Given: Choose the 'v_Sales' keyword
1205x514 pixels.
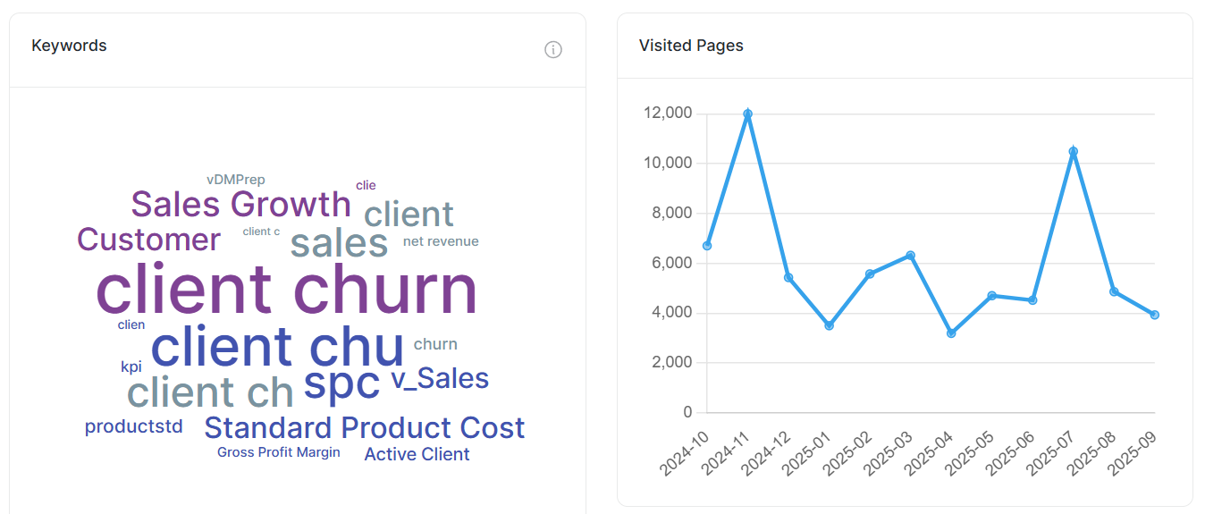Looking at the screenshot, I should pos(440,379).
